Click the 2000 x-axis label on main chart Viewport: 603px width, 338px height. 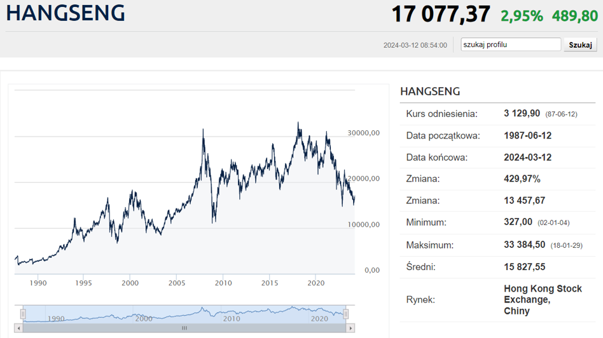coord(130,283)
